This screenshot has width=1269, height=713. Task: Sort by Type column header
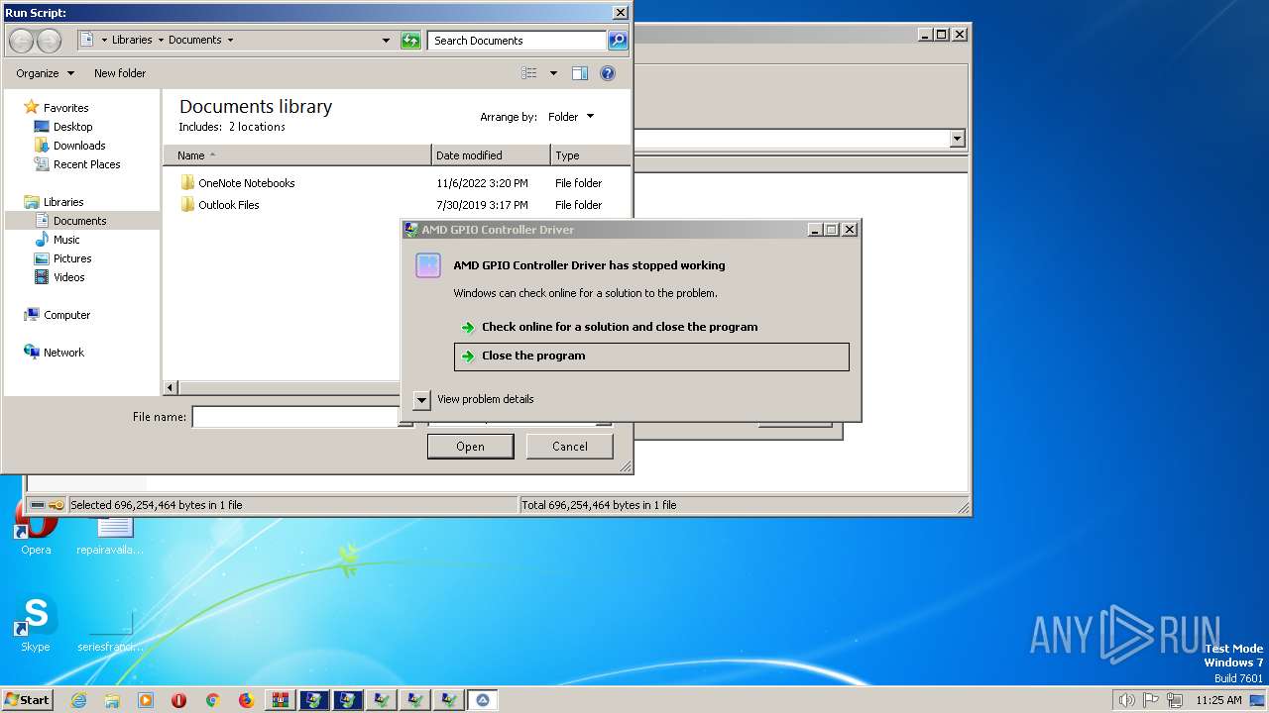click(x=590, y=155)
